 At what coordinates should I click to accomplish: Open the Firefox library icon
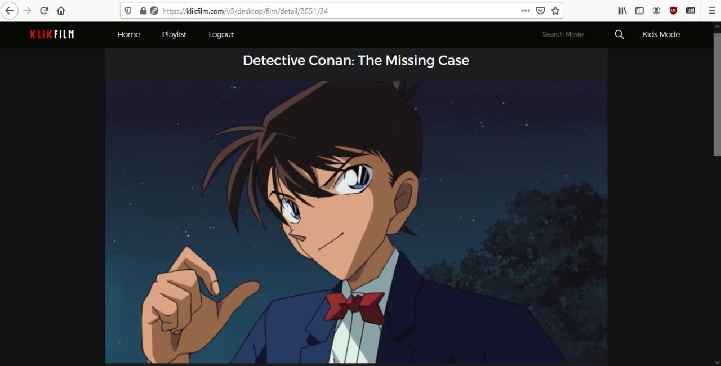(622, 11)
